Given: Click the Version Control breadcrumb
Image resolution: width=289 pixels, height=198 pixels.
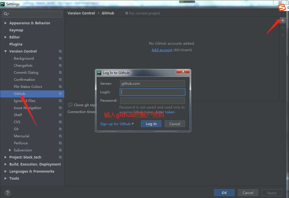Looking at the screenshot, I should 81,13.
